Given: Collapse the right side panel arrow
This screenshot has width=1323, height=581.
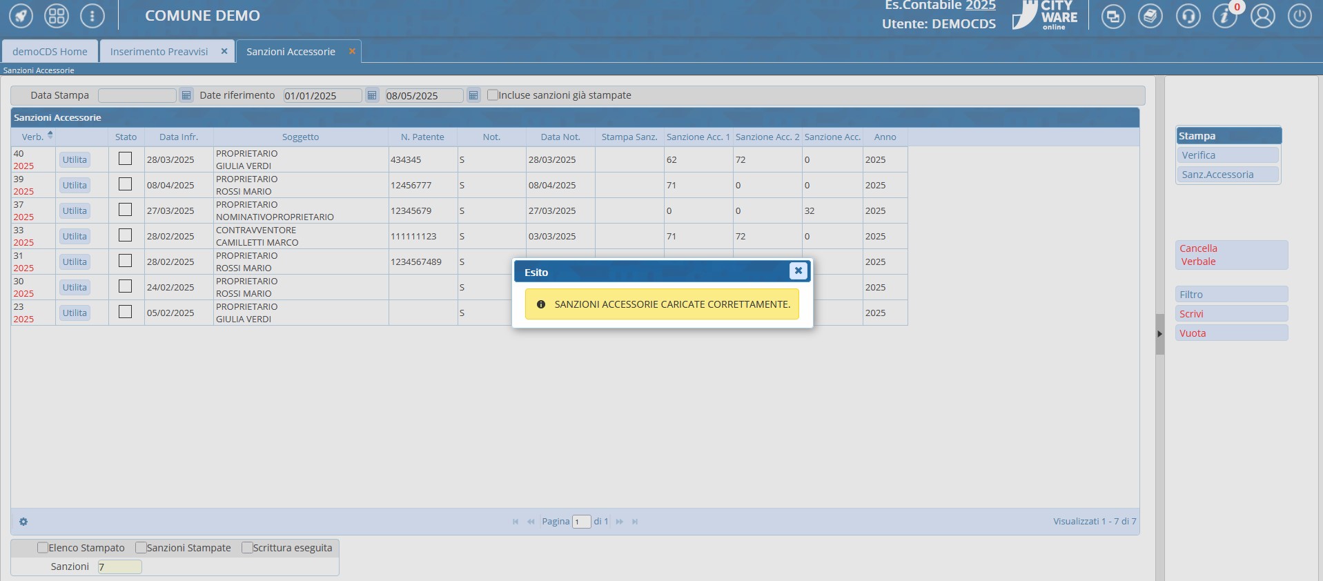Looking at the screenshot, I should tap(1159, 334).
